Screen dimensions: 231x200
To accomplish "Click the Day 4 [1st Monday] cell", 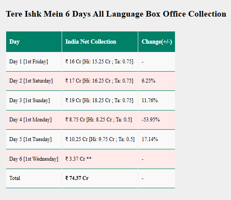I will [34, 120].
